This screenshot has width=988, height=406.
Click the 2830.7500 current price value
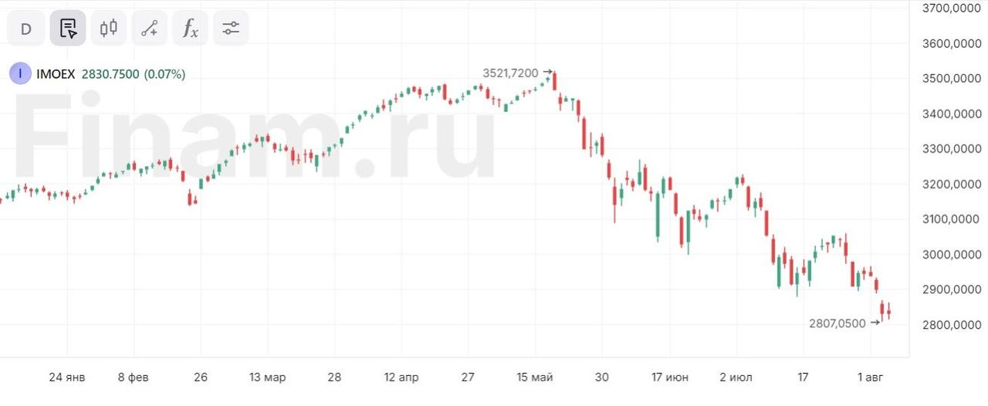pos(110,75)
